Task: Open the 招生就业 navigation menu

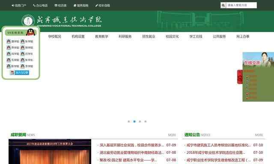Action: pyautogui.click(x=149, y=36)
